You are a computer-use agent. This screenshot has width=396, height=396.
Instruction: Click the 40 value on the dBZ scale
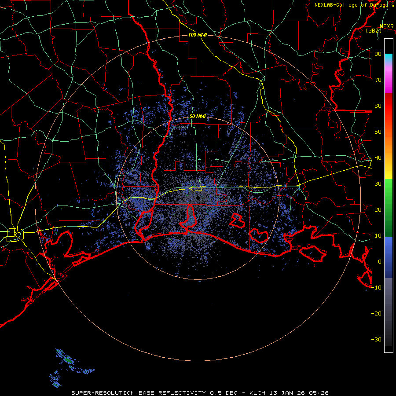(378, 158)
